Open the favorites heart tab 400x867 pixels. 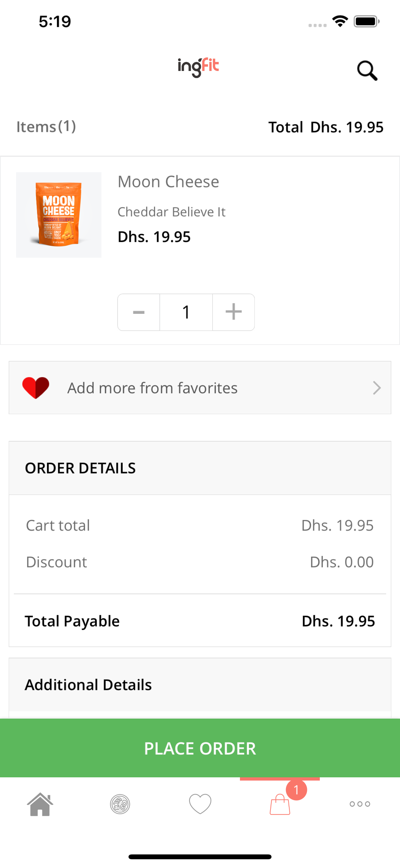200,804
